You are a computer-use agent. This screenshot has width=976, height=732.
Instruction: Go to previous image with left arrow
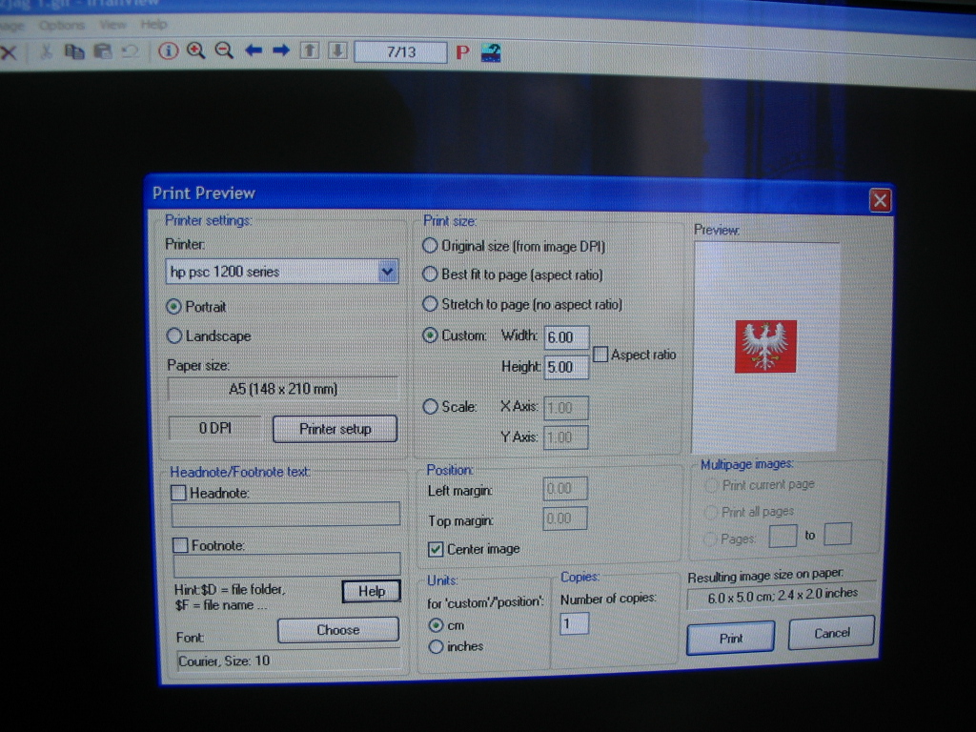point(253,51)
